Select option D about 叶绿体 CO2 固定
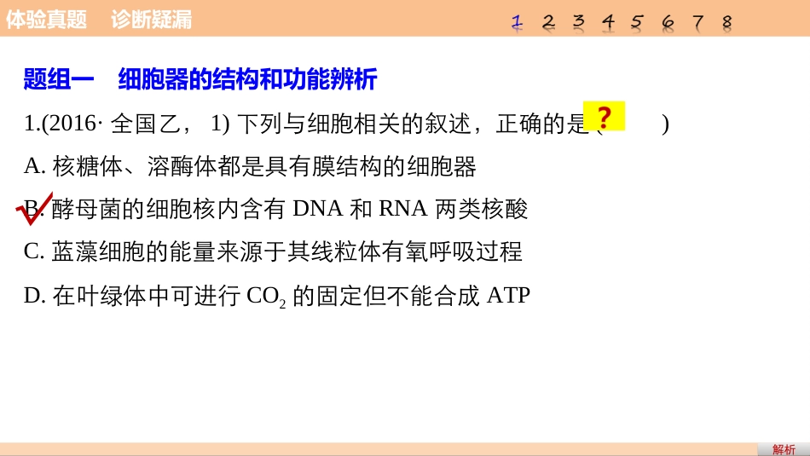The image size is (810, 456). tap(277, 296)
